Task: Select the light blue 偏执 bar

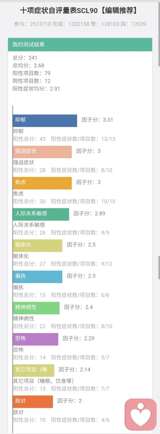Action: [x=38, y=277]
